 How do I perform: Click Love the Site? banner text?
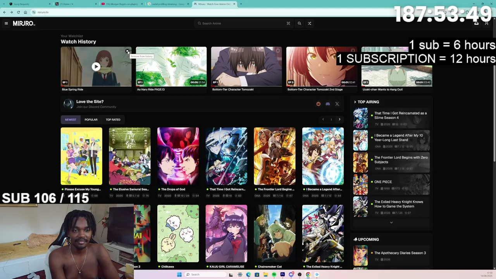coord(90,102)
